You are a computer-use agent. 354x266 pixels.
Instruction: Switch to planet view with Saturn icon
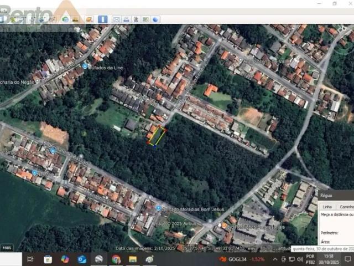(x=89, y=19)
